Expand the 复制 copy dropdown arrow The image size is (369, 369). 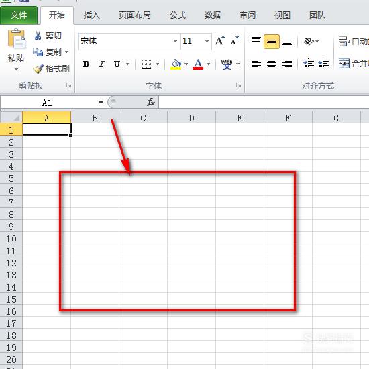[x=67, y=52]
